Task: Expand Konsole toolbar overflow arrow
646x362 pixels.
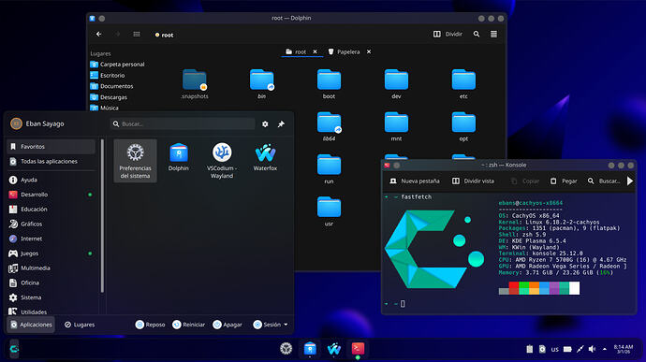Action: pyautogui.click(x=630, y=181)
